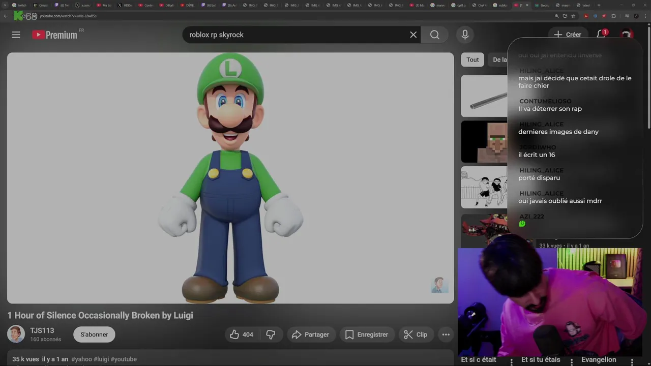This screenshot has height=366, width=651.
Task: Open a new browser tab
Action: pyautogui.click(x=599, y=5)
